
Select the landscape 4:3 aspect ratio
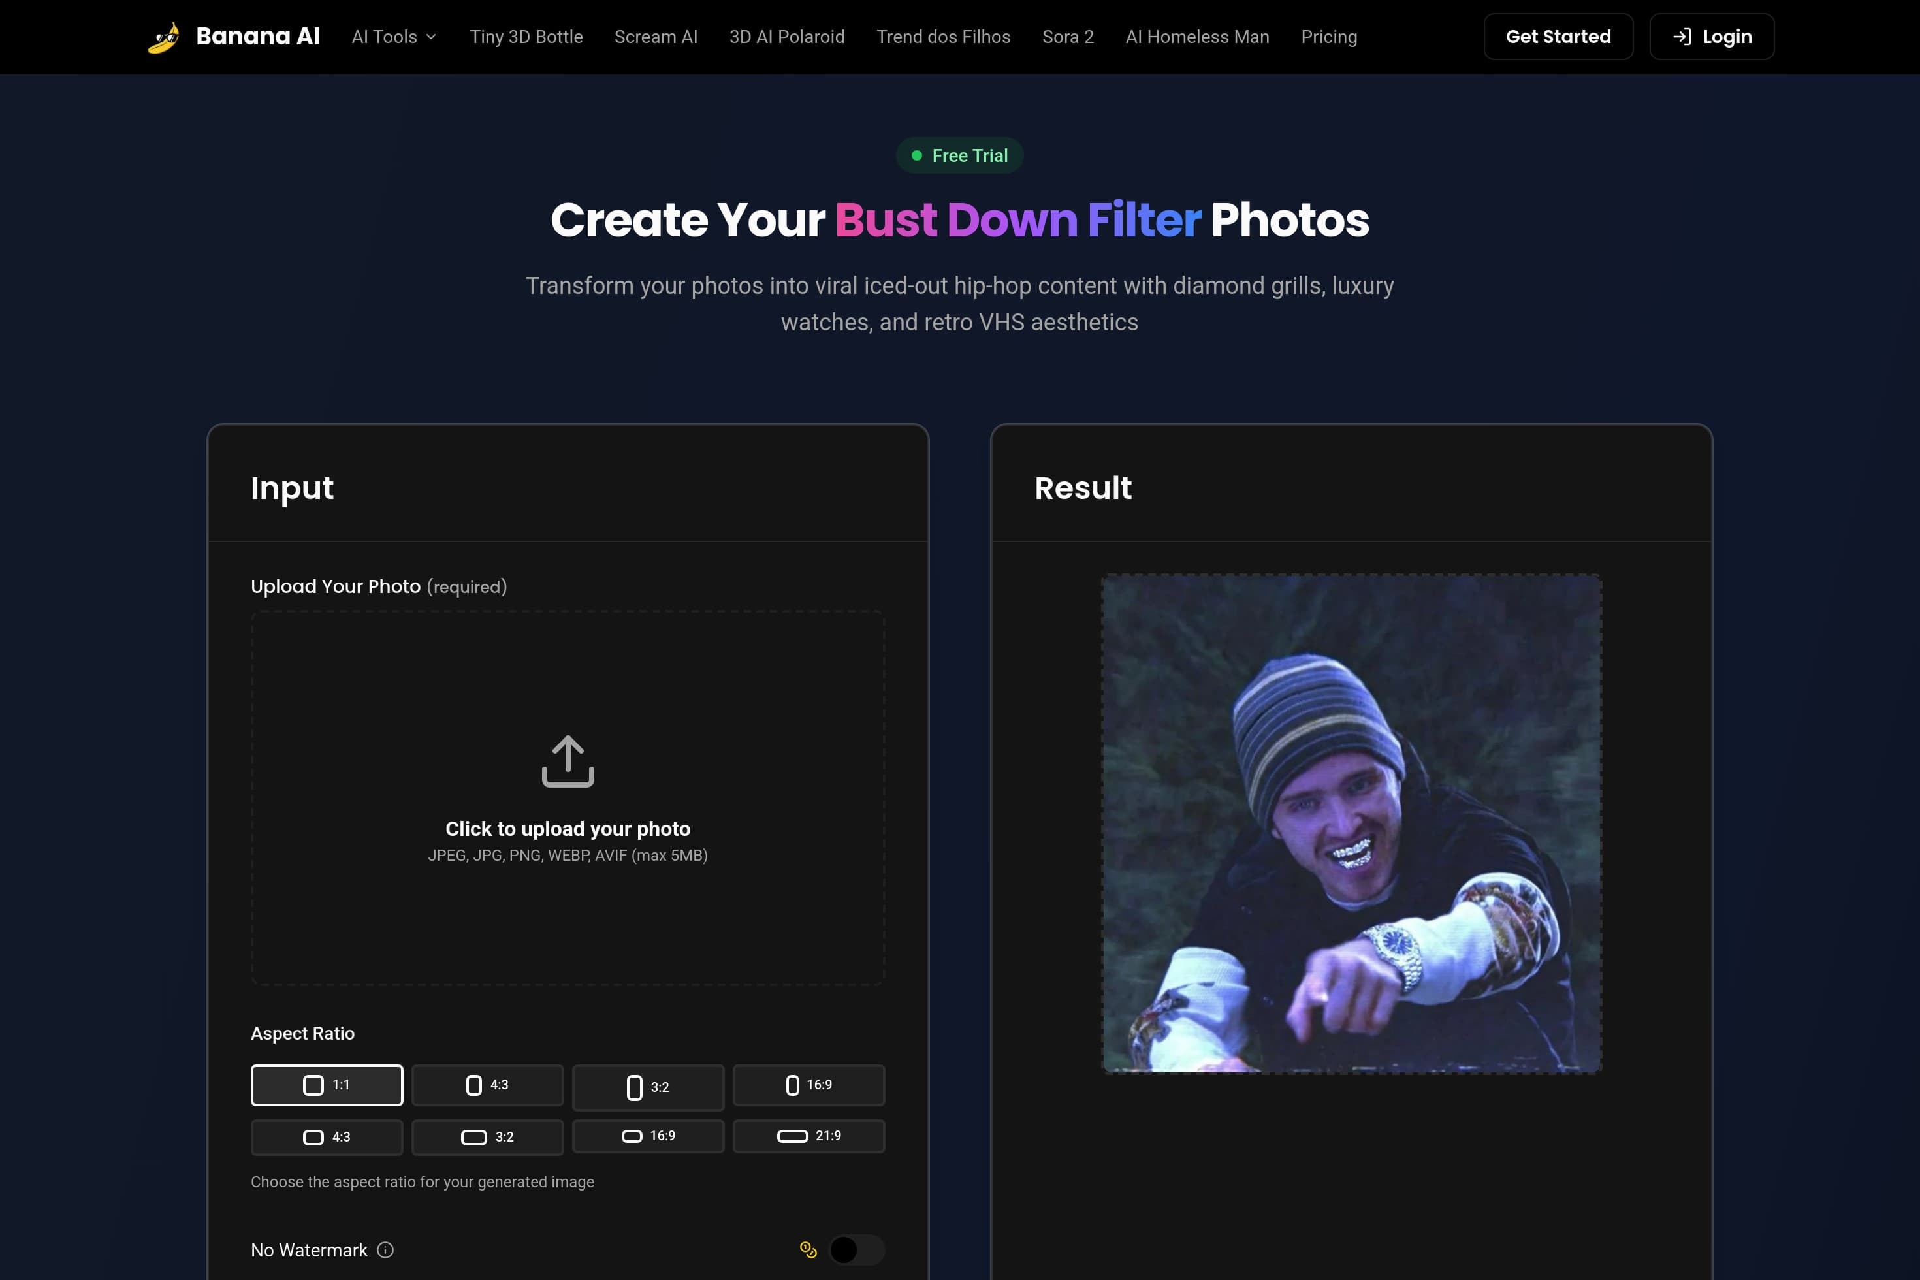326,1136
